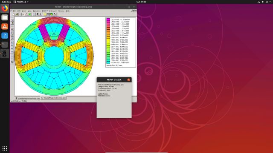Click the cyan bottom legend color swatch
Image resolution: width=273 pixels, height=153 pixels.
pyautogui.click(x=108, y=62)
